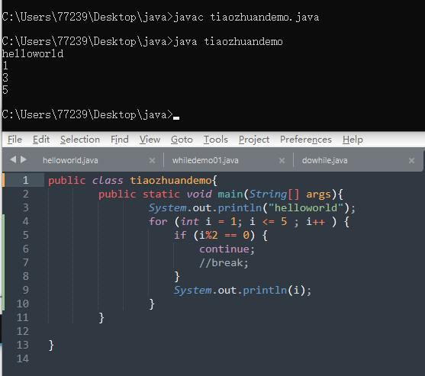
Task: Click line number 10 in gutter
Action: pyautogui.click(x=22, y=304)
